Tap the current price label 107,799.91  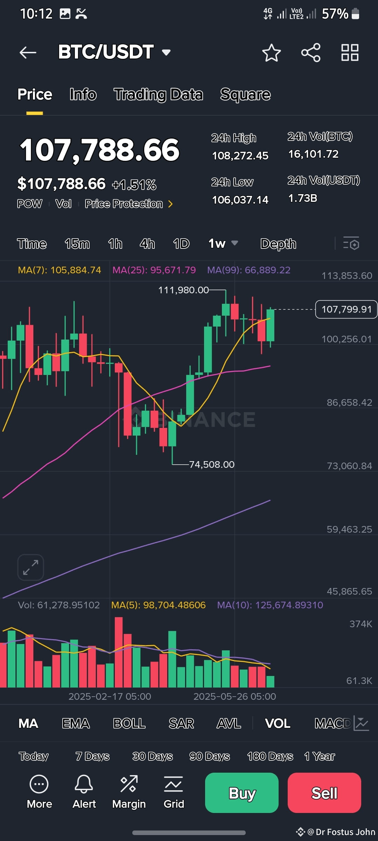(346, 309)
